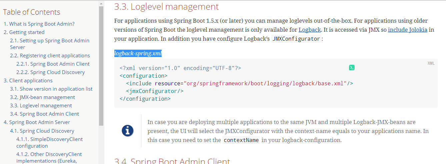This screenshot has width=446, height=164.
Task: Click the 'JMXConfigurator' inline code text
Action: click(296, 39)
